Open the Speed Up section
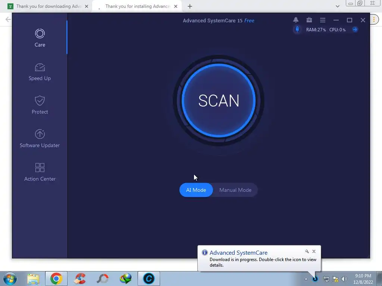Viewport: 382px width, 286px height. pos(40,72)
